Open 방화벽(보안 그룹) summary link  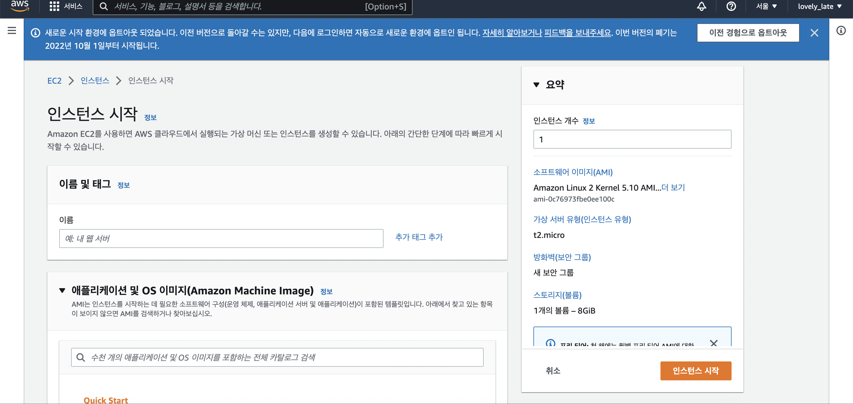562,257
